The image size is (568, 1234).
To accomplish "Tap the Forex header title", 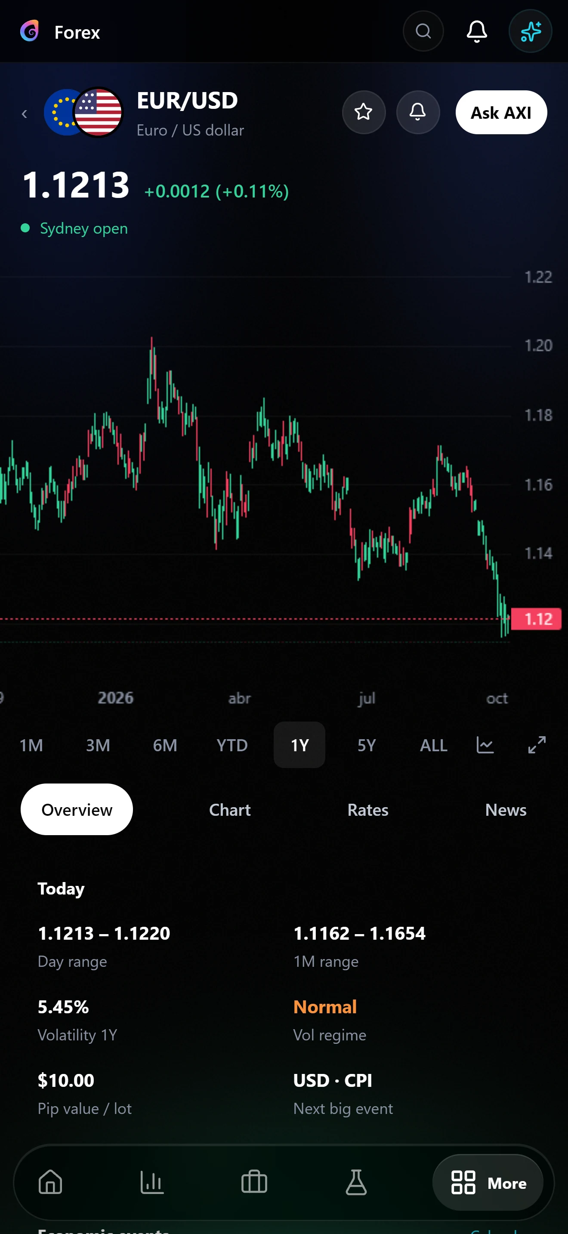I will point(77,33).
